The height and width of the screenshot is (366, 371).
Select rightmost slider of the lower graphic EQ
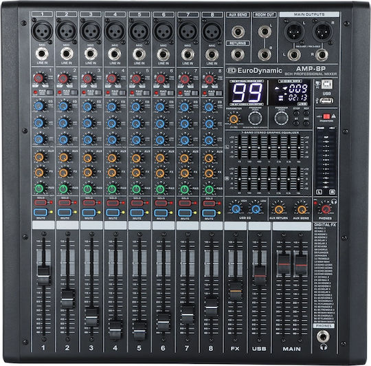click(299, 179)
